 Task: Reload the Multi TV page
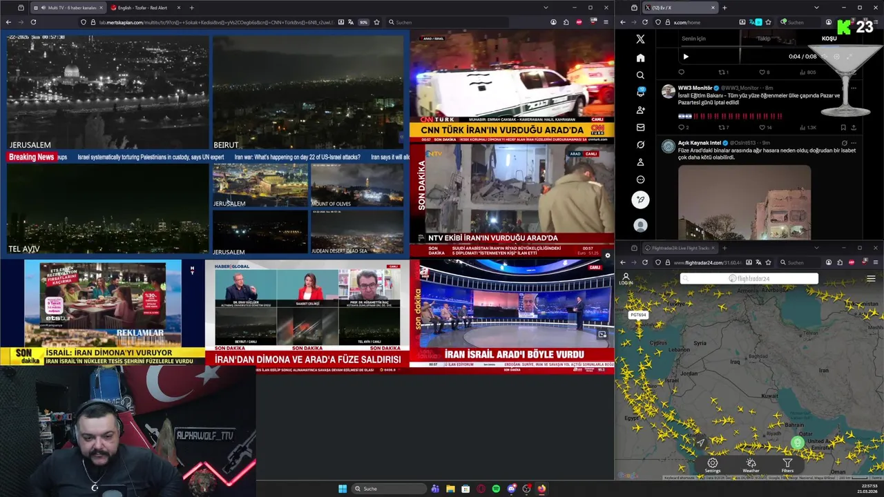coord(33,22)
